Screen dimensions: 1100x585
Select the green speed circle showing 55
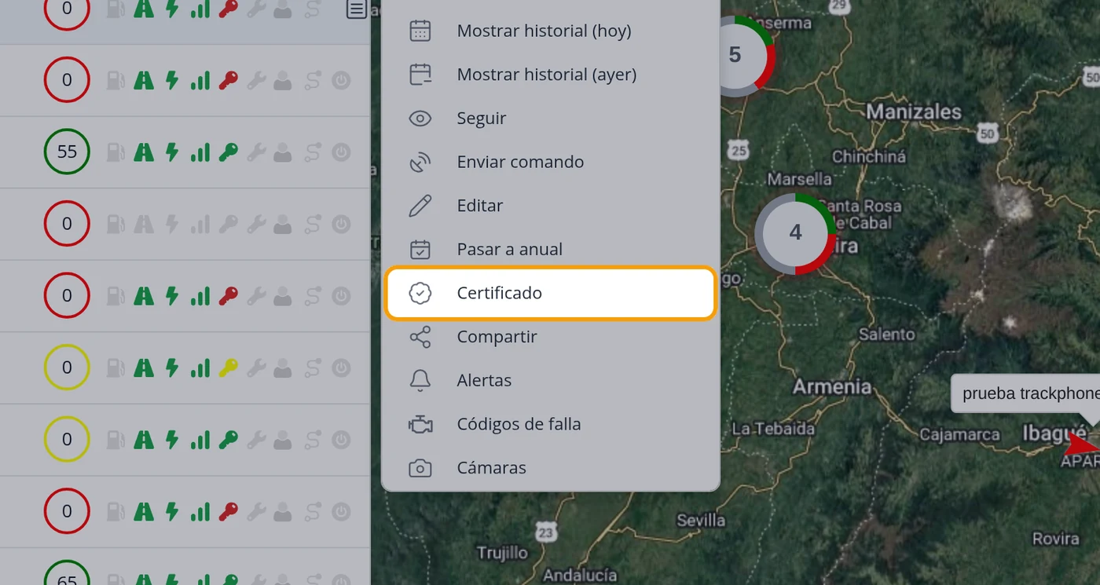67,152
